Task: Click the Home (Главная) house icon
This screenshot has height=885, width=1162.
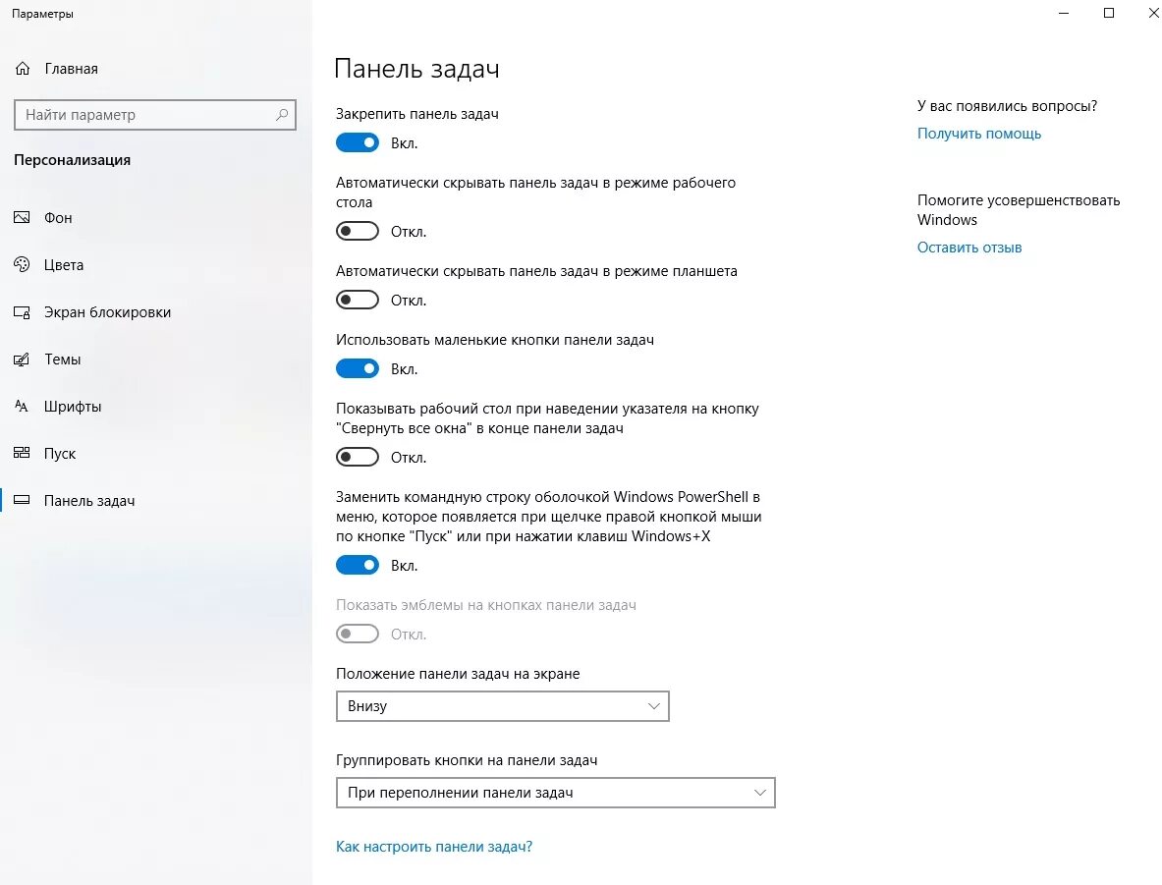Action: tap(23, 69)
